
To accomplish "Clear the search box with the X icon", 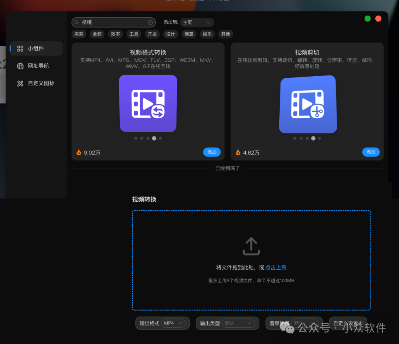I will point(150,22).
